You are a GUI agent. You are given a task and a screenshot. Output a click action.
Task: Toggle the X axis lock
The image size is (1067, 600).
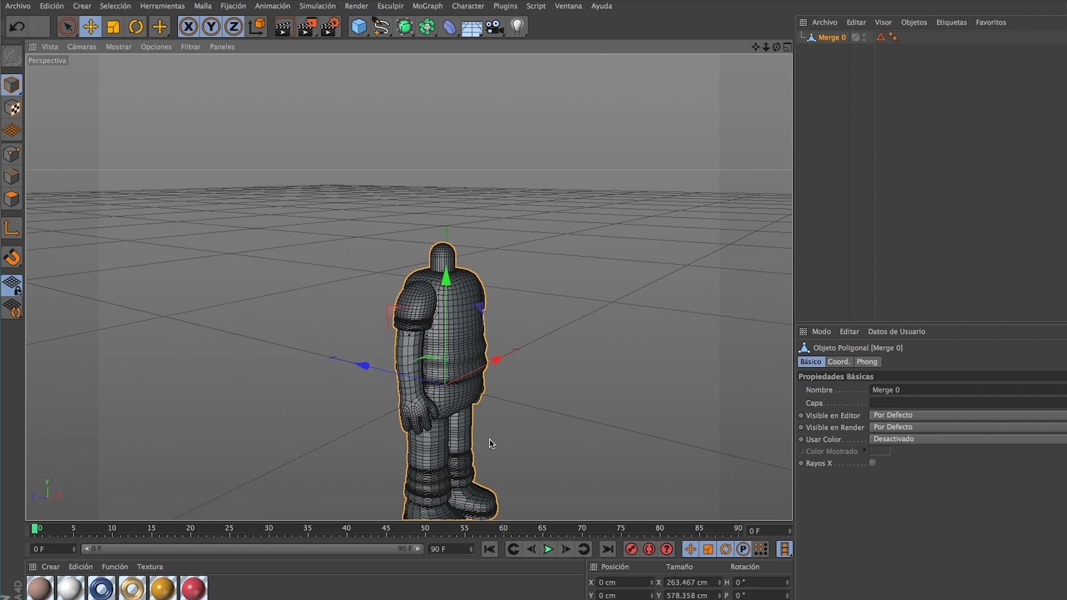[188, 27]
